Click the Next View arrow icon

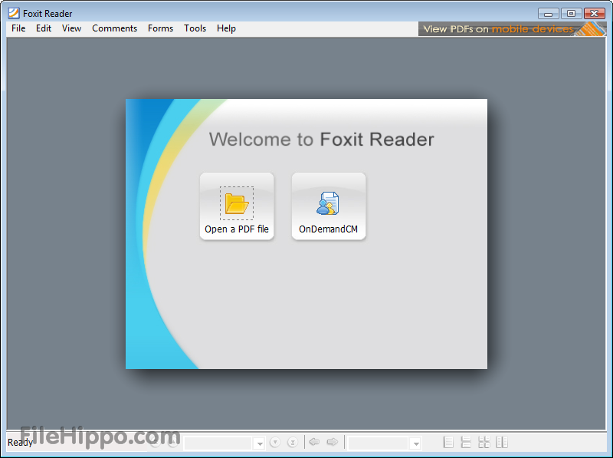pos(333,443)
